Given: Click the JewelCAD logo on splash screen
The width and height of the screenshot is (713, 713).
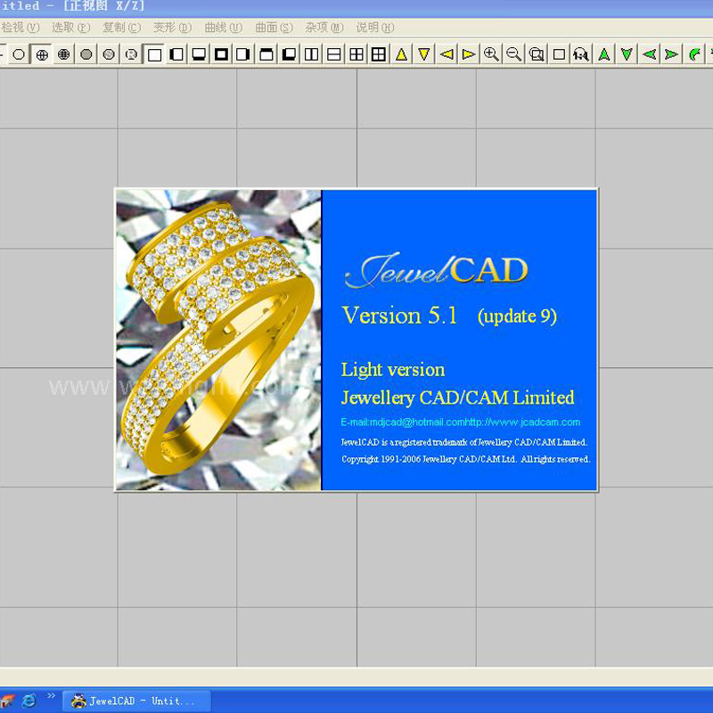Looking at the screenshot, I should 437,271.
